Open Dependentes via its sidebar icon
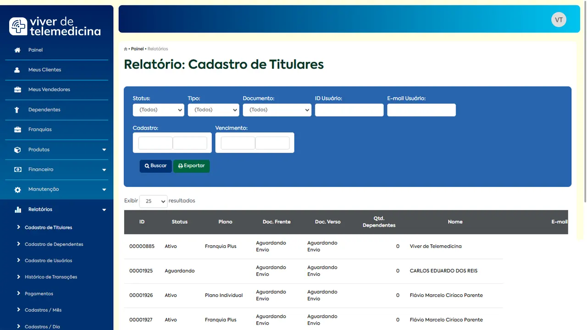587x330 pixels. pyautogui.click(x=17, y=110)
